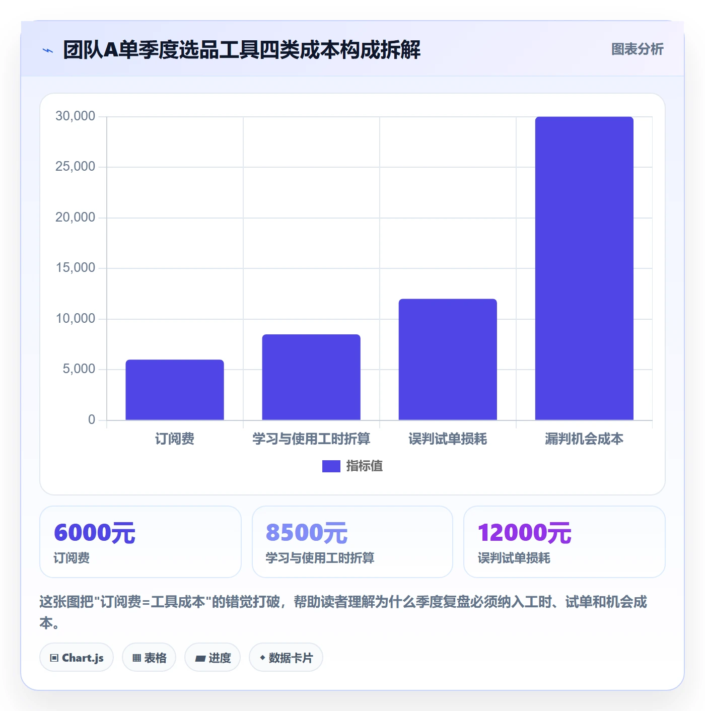This screenshot has width=705, height=711.
Task: Click the 订阅费 x-axis label
Action: pos(175,439)
